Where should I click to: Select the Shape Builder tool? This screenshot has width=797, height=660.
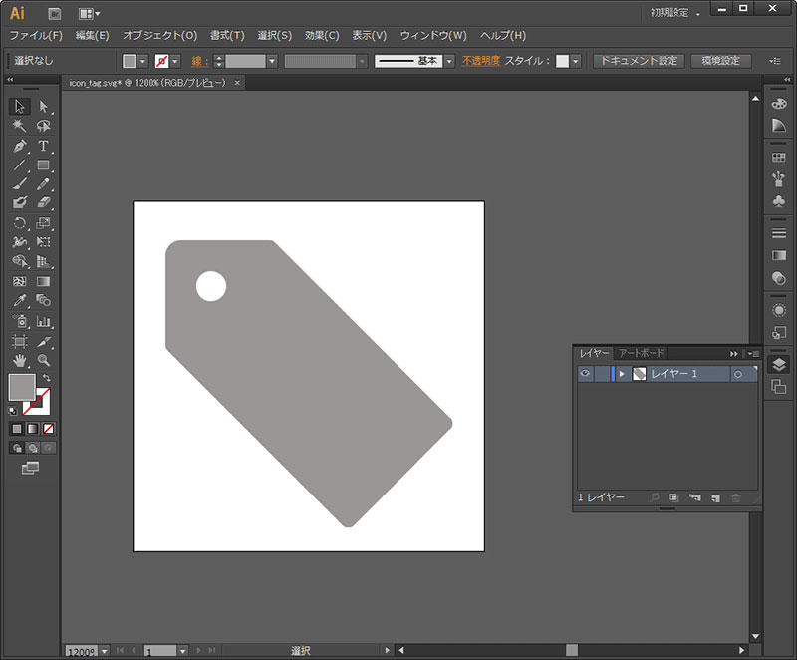point(19,261)
